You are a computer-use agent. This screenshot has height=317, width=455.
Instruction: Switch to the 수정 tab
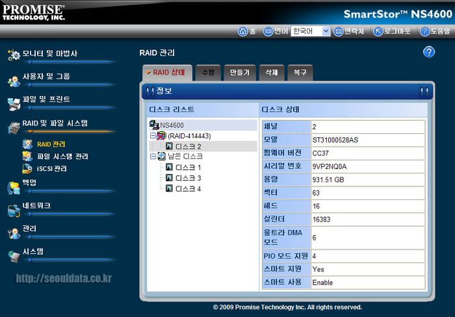coord(208,73)
